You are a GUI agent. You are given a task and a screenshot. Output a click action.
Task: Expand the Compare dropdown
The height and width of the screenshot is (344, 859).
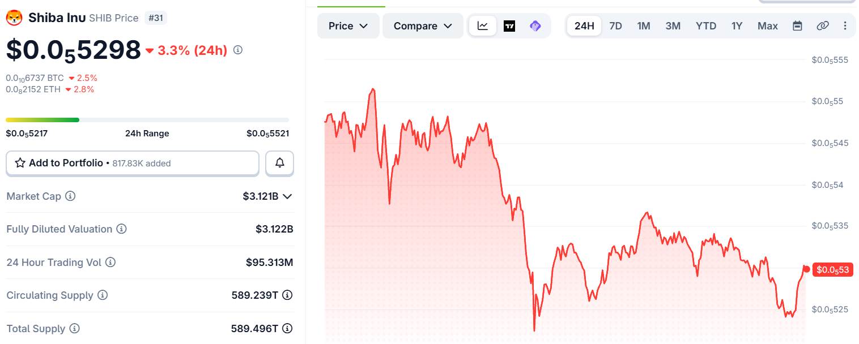[x=423, y=26]
